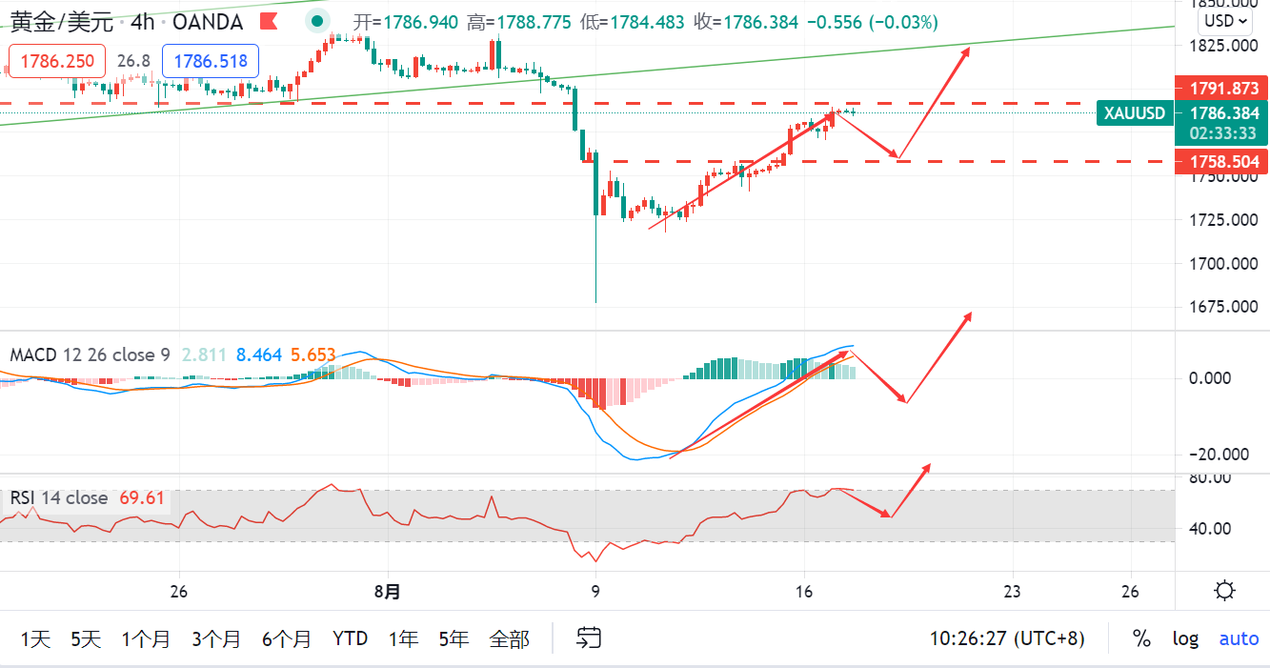Viewport: 1270px width, 668px height.
Task: Select the 全部 time range
Action: 509,638
